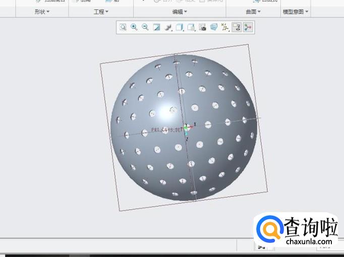Open the 曲面 group menu
This screenshot has height=257, width=344.
253,12
